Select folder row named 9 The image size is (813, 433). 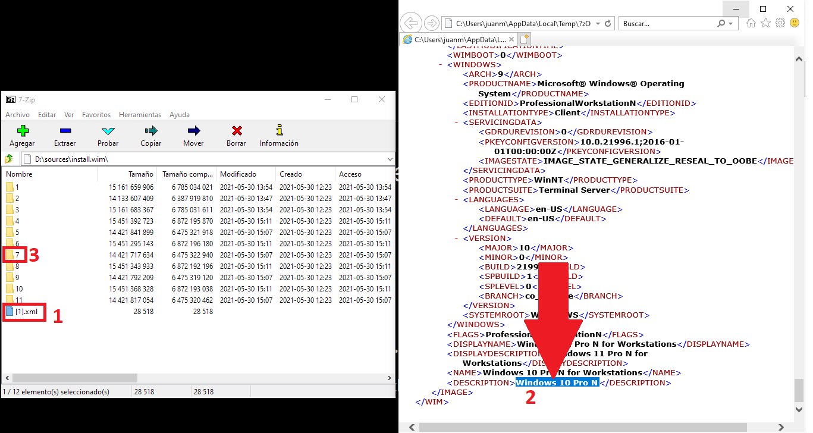pyautogui.click(x=199, y=277)
